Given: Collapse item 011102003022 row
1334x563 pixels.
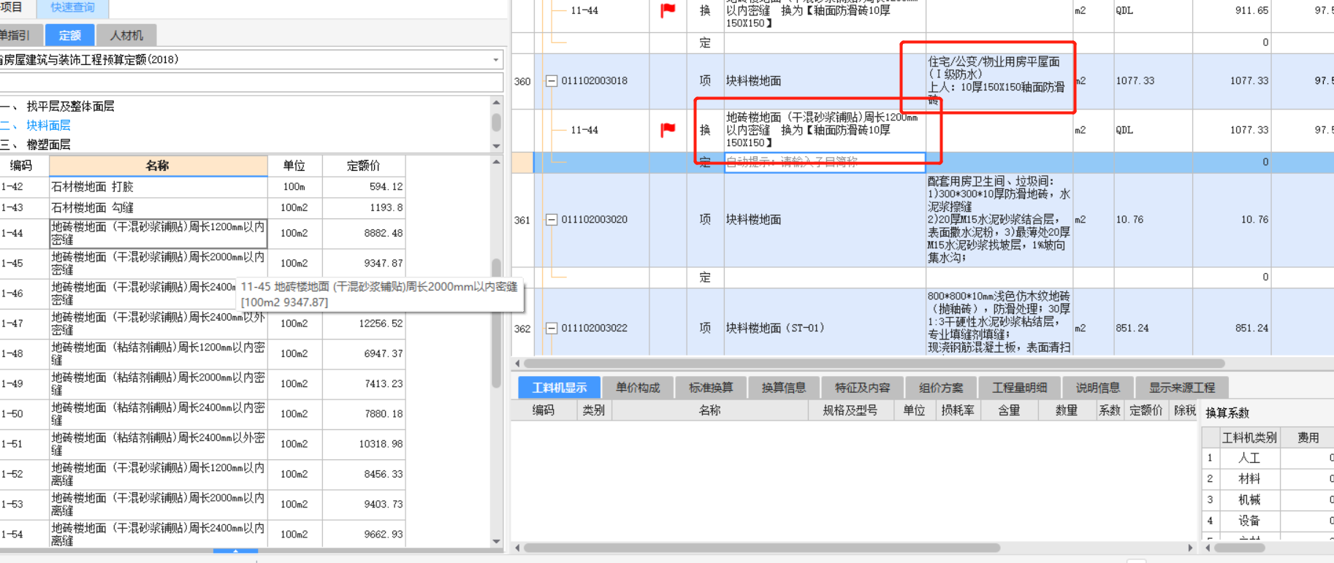Looking at the screenshot, I should click(x=552, y=329).
